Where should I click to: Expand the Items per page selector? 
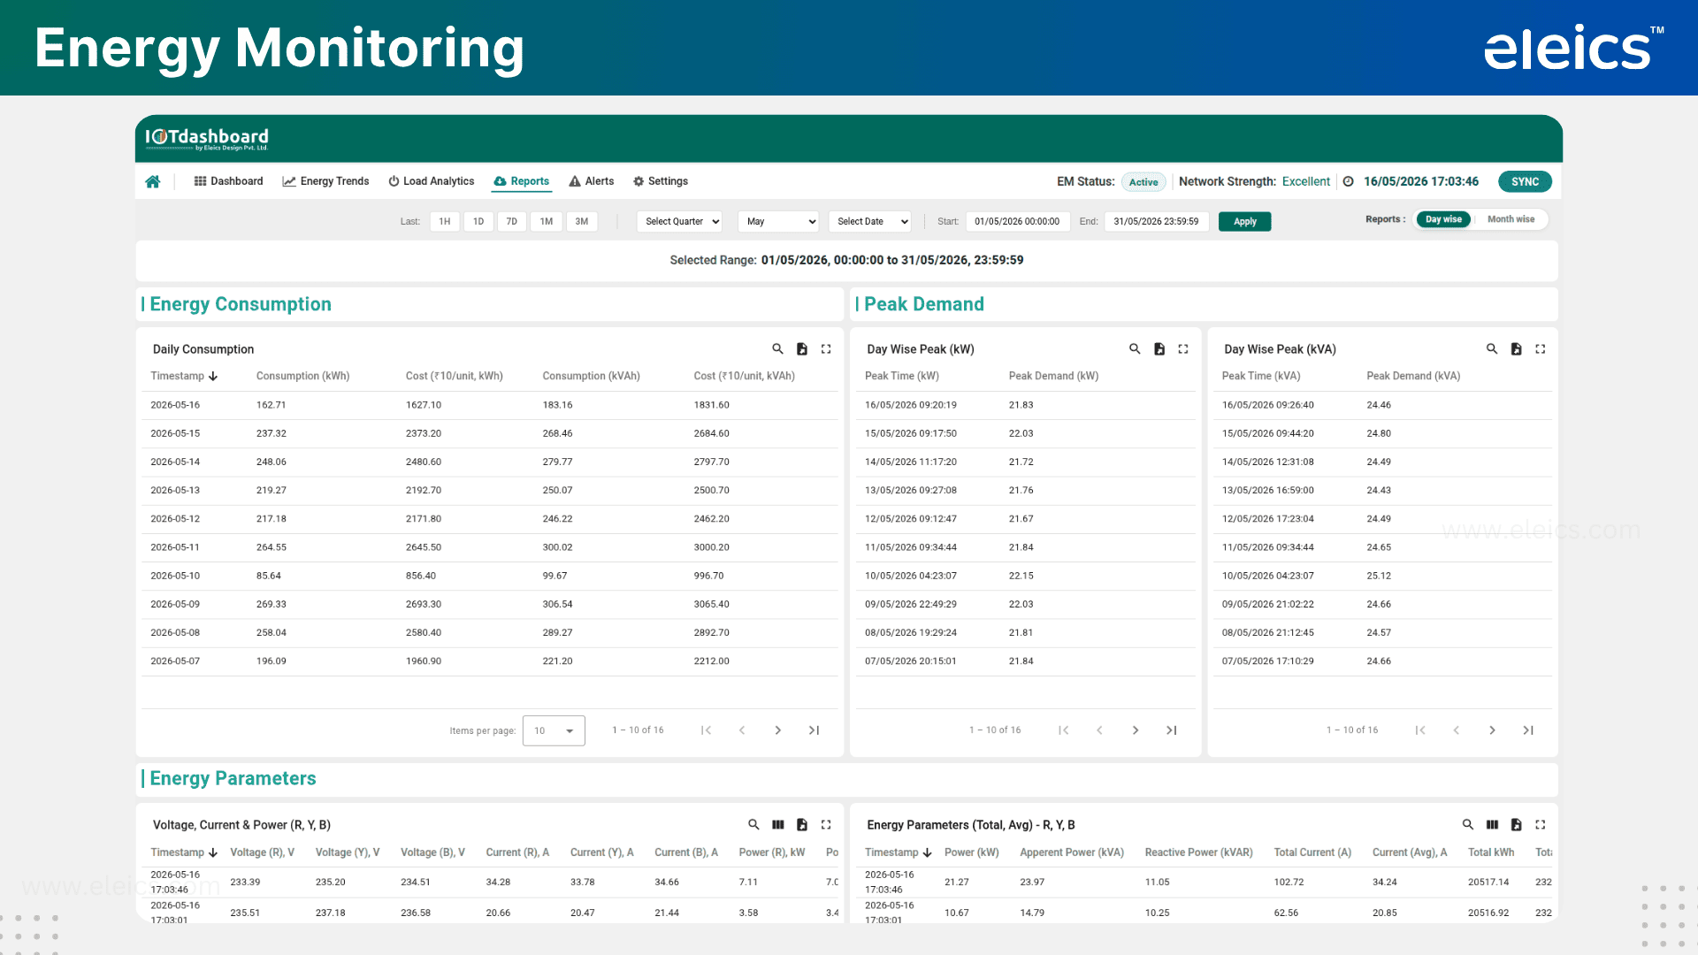554,731
